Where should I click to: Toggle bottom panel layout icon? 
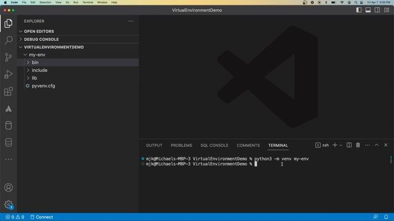(368, 10)
